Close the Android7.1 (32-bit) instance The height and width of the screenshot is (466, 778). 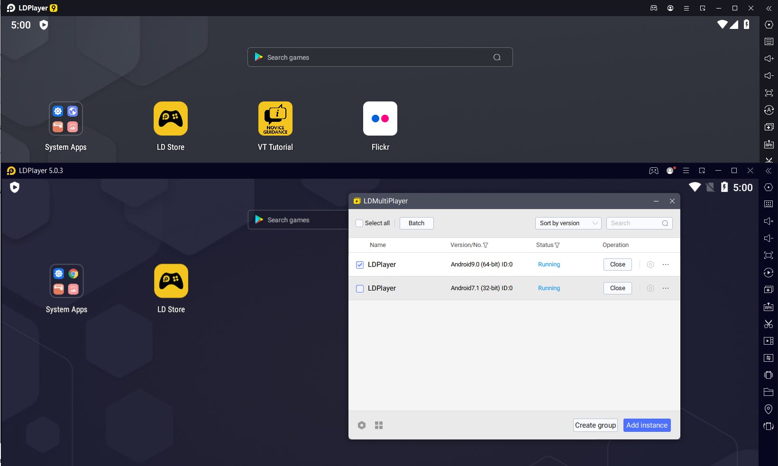(x=618, y=288)
